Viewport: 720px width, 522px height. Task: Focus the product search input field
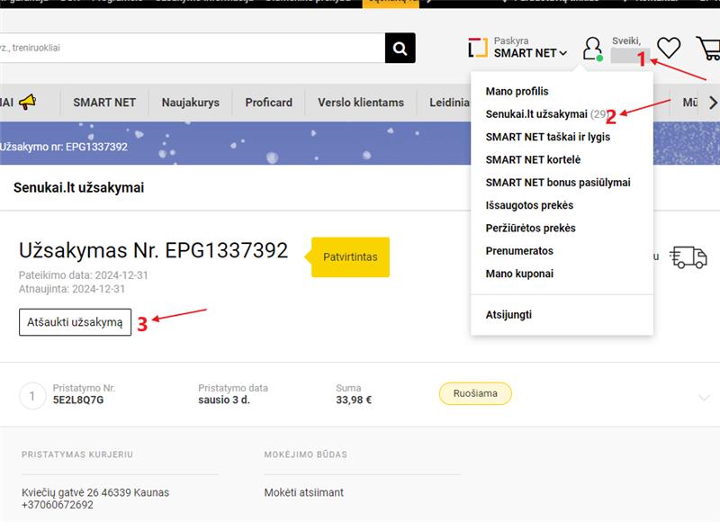point(192,48)
